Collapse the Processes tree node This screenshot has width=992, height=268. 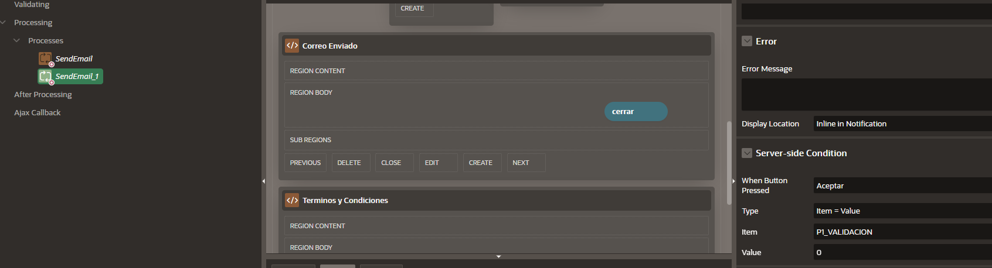[x=17, y=41]
